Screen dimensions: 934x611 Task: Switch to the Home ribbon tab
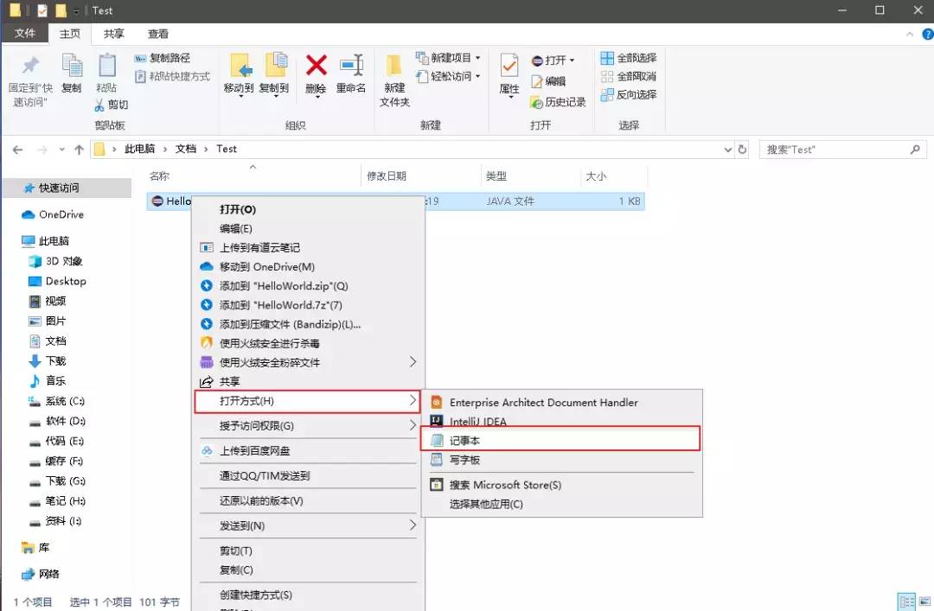(x=70, y=34)
